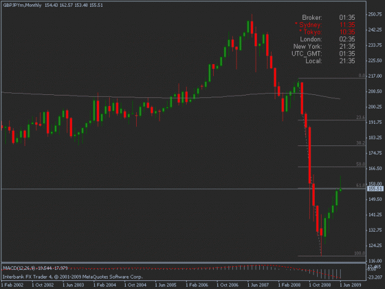This screenshot has width=385, height=289.
Task: Click the 250.75 price axis label
Action: [x=375, y=15]
